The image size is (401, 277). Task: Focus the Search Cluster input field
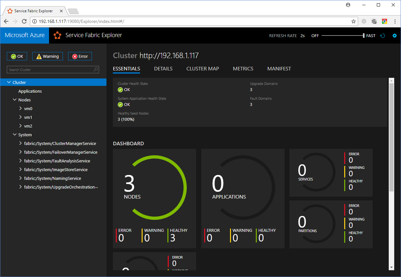53,69
